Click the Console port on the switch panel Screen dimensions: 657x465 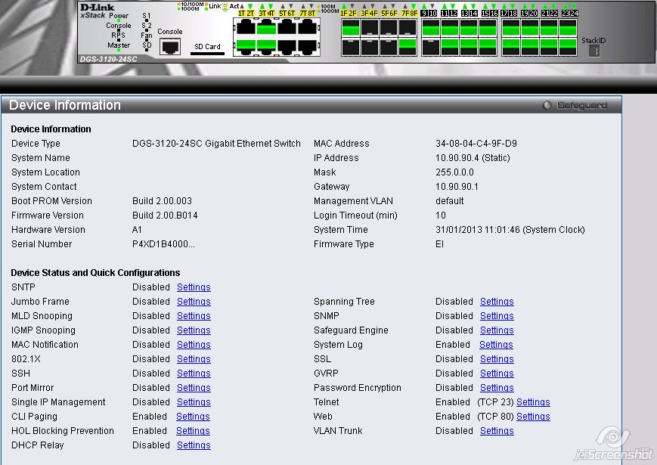point(170,45)
